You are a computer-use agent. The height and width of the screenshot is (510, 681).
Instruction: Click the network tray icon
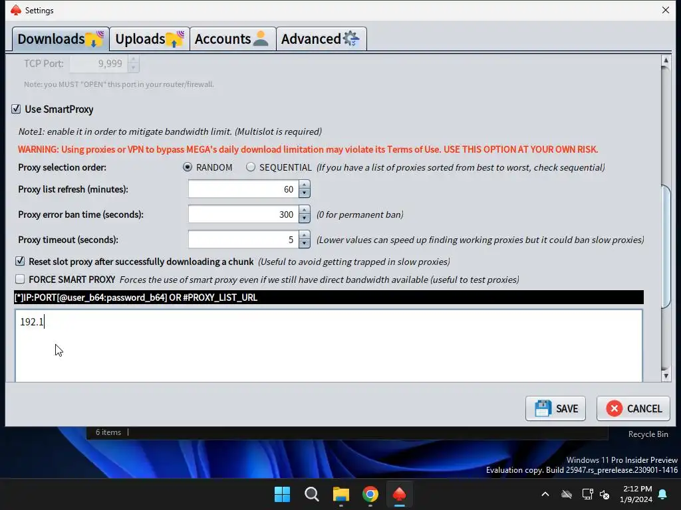(x=587, y=494)
